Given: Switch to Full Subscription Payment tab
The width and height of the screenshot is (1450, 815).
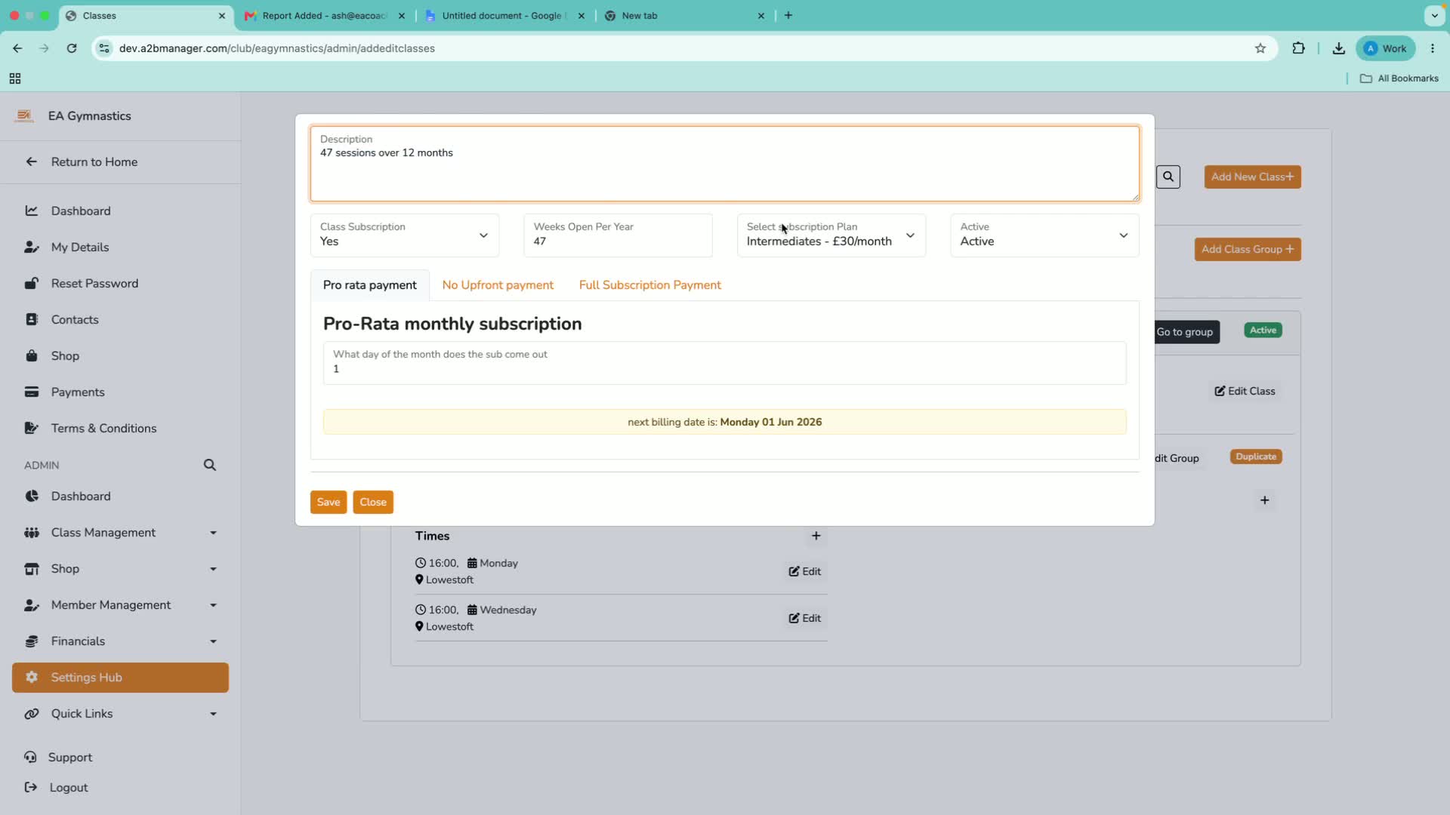Looking at the screenshot, I should coord(650,285).
